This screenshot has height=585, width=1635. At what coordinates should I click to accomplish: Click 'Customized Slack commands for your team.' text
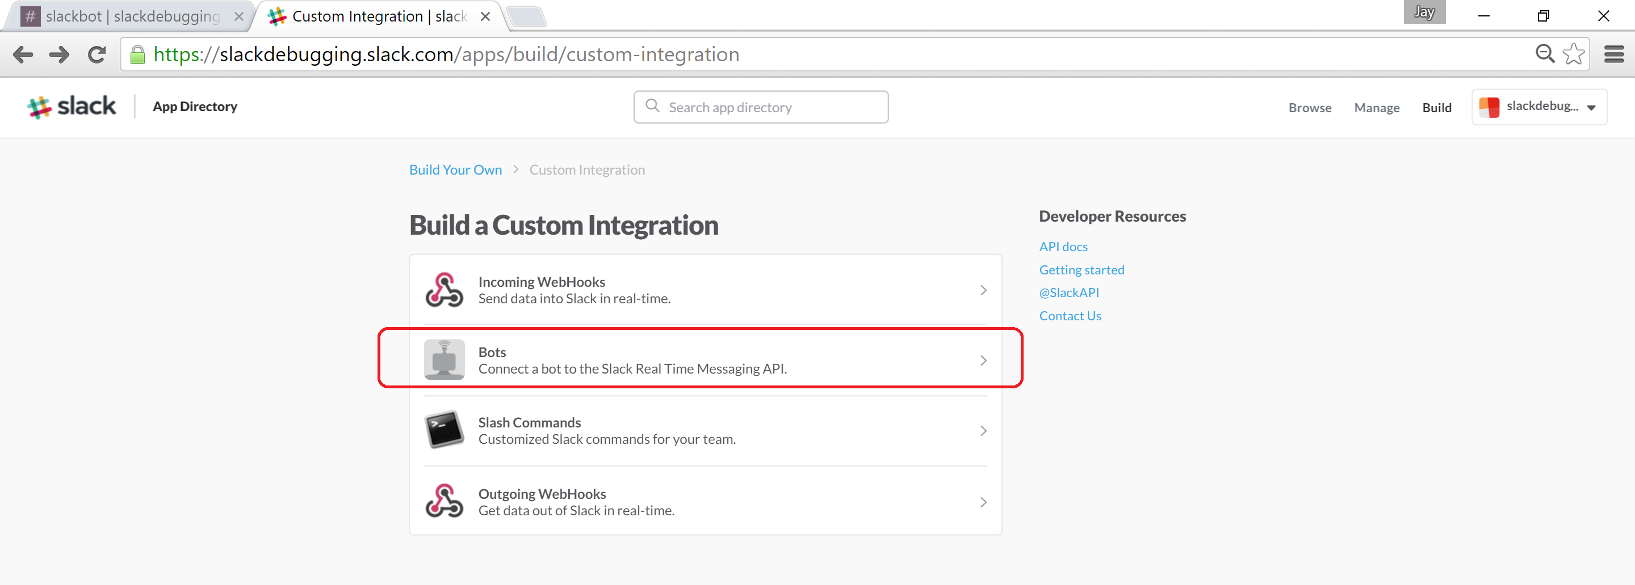607,439
